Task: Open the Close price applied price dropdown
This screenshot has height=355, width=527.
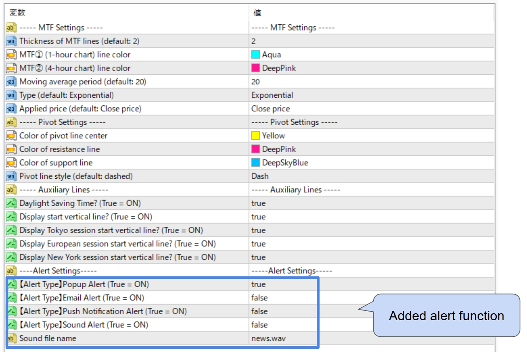Action: [x=270, y=109]
